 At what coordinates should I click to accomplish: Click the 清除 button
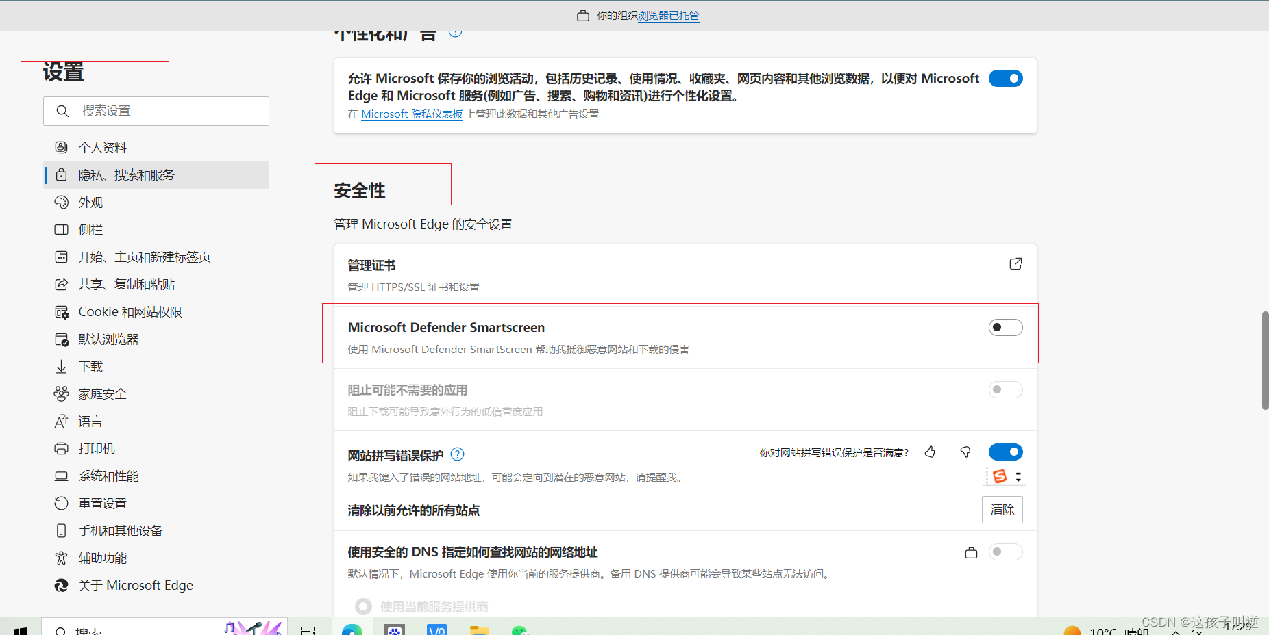click(x=1002, y=510)
